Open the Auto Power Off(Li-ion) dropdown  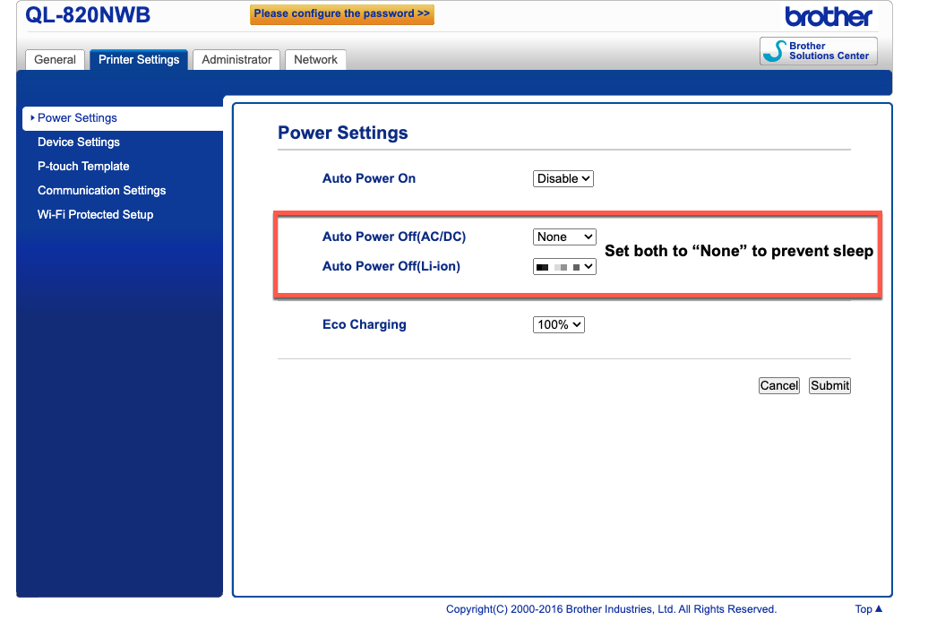point(564,267)
